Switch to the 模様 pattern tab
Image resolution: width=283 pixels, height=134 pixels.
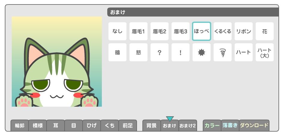click(x=38, y=126)
